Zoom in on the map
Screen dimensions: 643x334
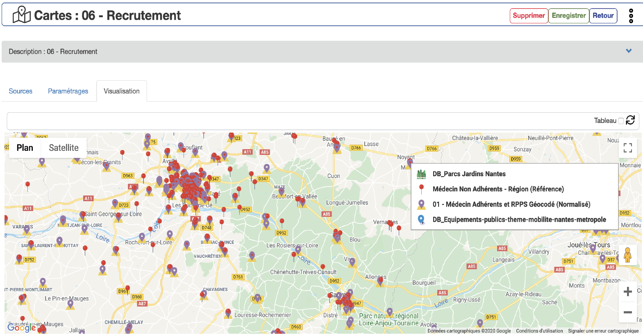(x=627, y=292)
